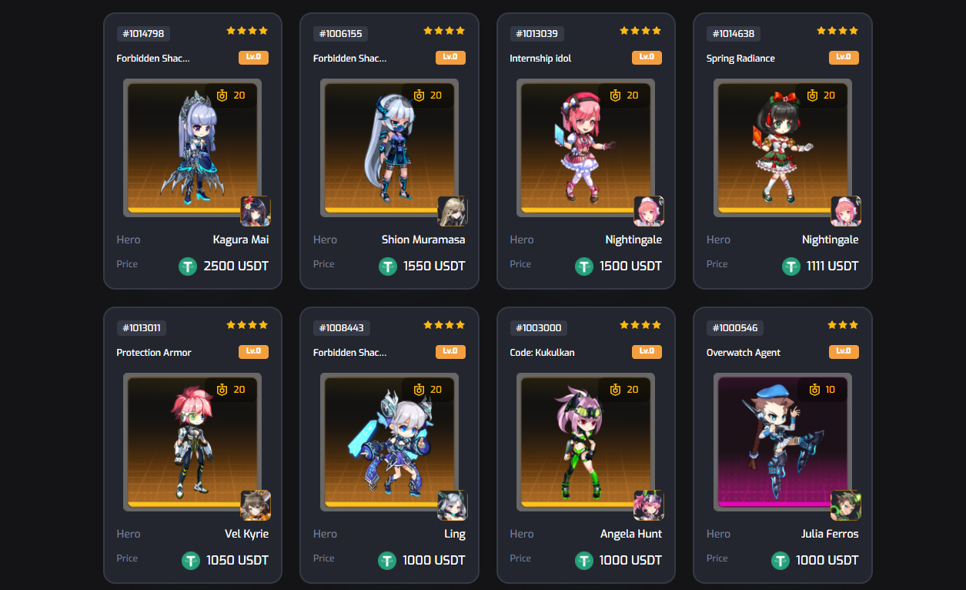966x590 pixels.
Task: Click Julia Ferros small portrait icon
Action: tap(846, 505)
